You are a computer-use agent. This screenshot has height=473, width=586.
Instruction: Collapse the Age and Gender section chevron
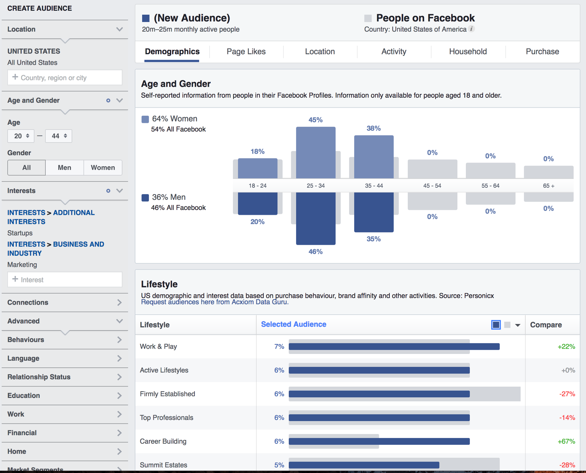pos(119,100)
